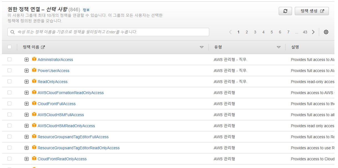
Task: Expand the AWSCloudHSMFullAccess policy row
Action: 27,115
